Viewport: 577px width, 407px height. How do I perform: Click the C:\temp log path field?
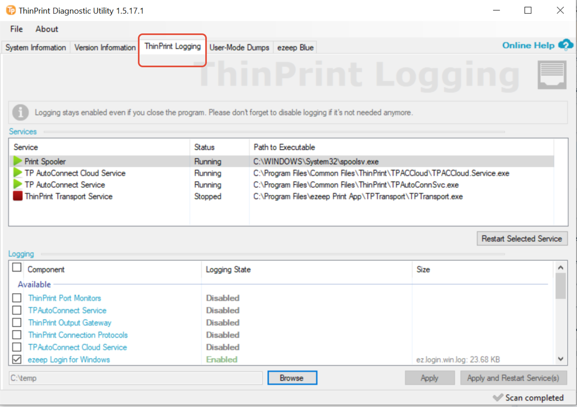coord(135,378)
